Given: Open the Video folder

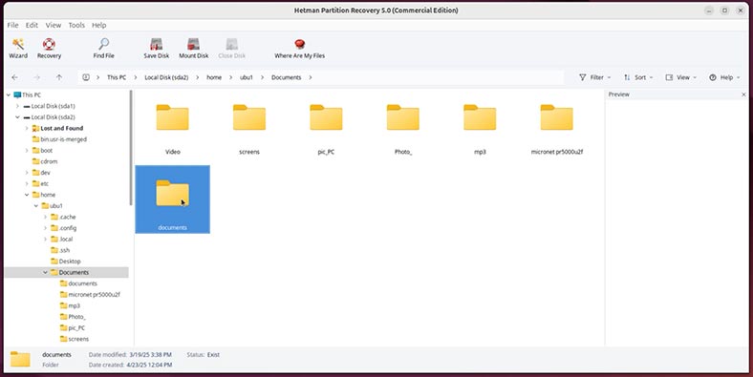Looking at the screenshot, I should pos(172,117).
